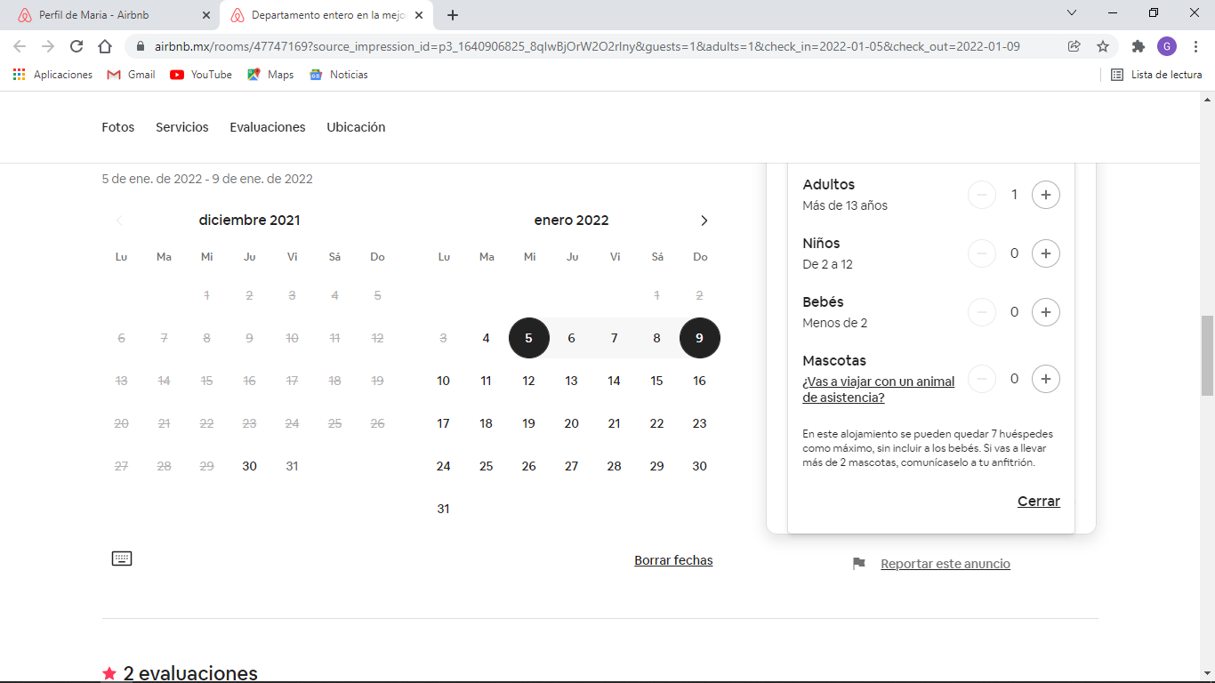
Task: Add a pet with Mascotas plus
Action: [1046, 379]
